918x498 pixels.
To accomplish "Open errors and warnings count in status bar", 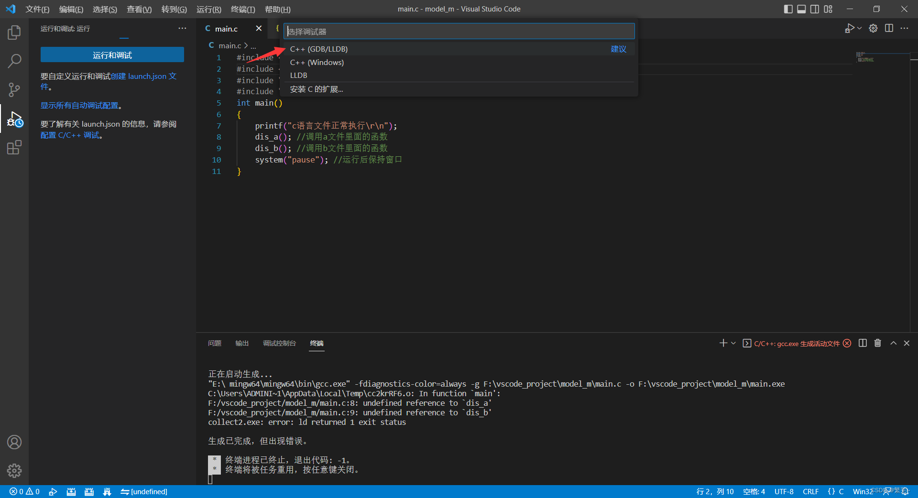I will click(24, 491).
